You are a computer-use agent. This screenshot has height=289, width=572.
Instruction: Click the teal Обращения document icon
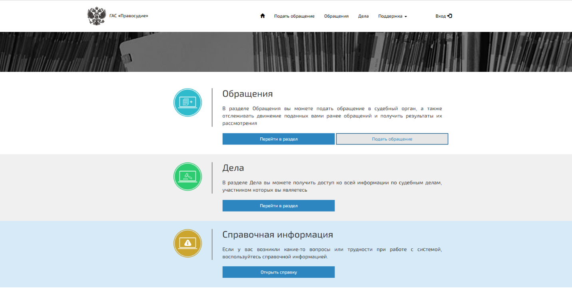(187, 103)
